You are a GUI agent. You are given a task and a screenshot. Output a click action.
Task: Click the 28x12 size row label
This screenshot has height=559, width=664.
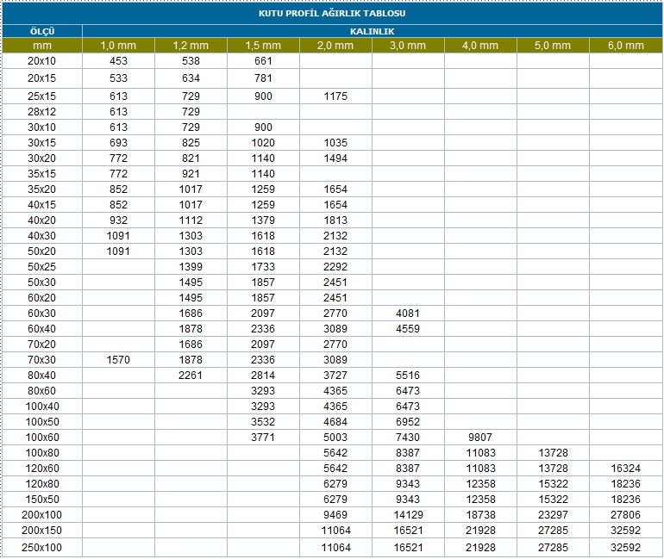pyautogui.click(x=42, y=112)
